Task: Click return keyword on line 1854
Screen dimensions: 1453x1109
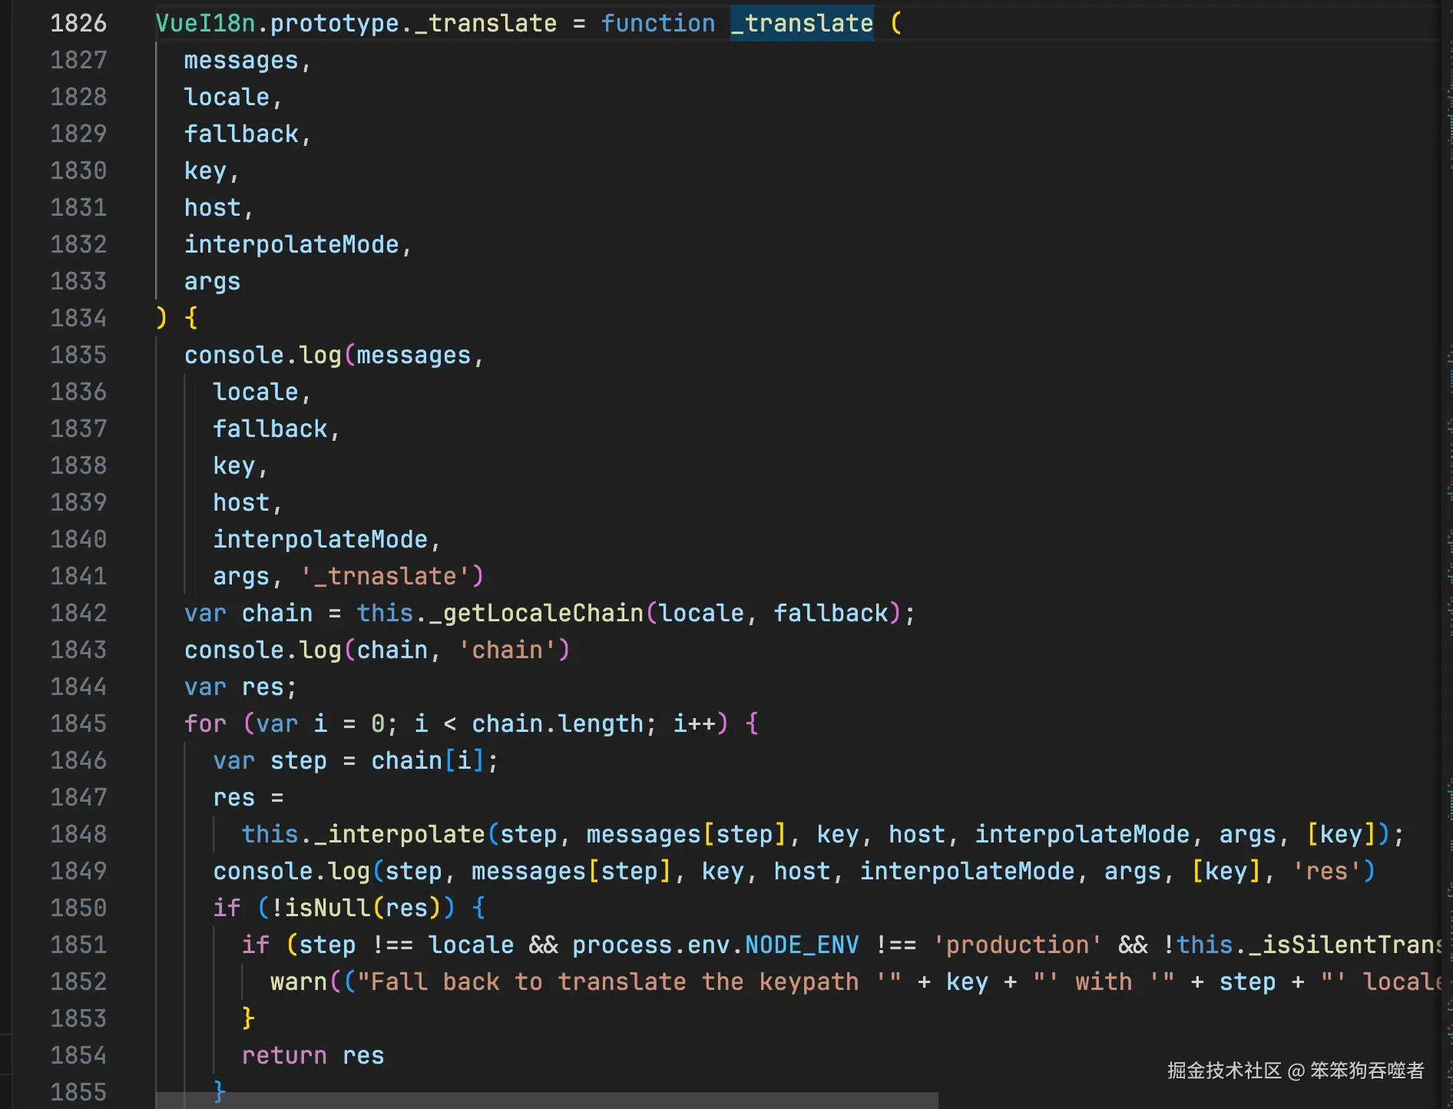Action: tap(284, 1055)
